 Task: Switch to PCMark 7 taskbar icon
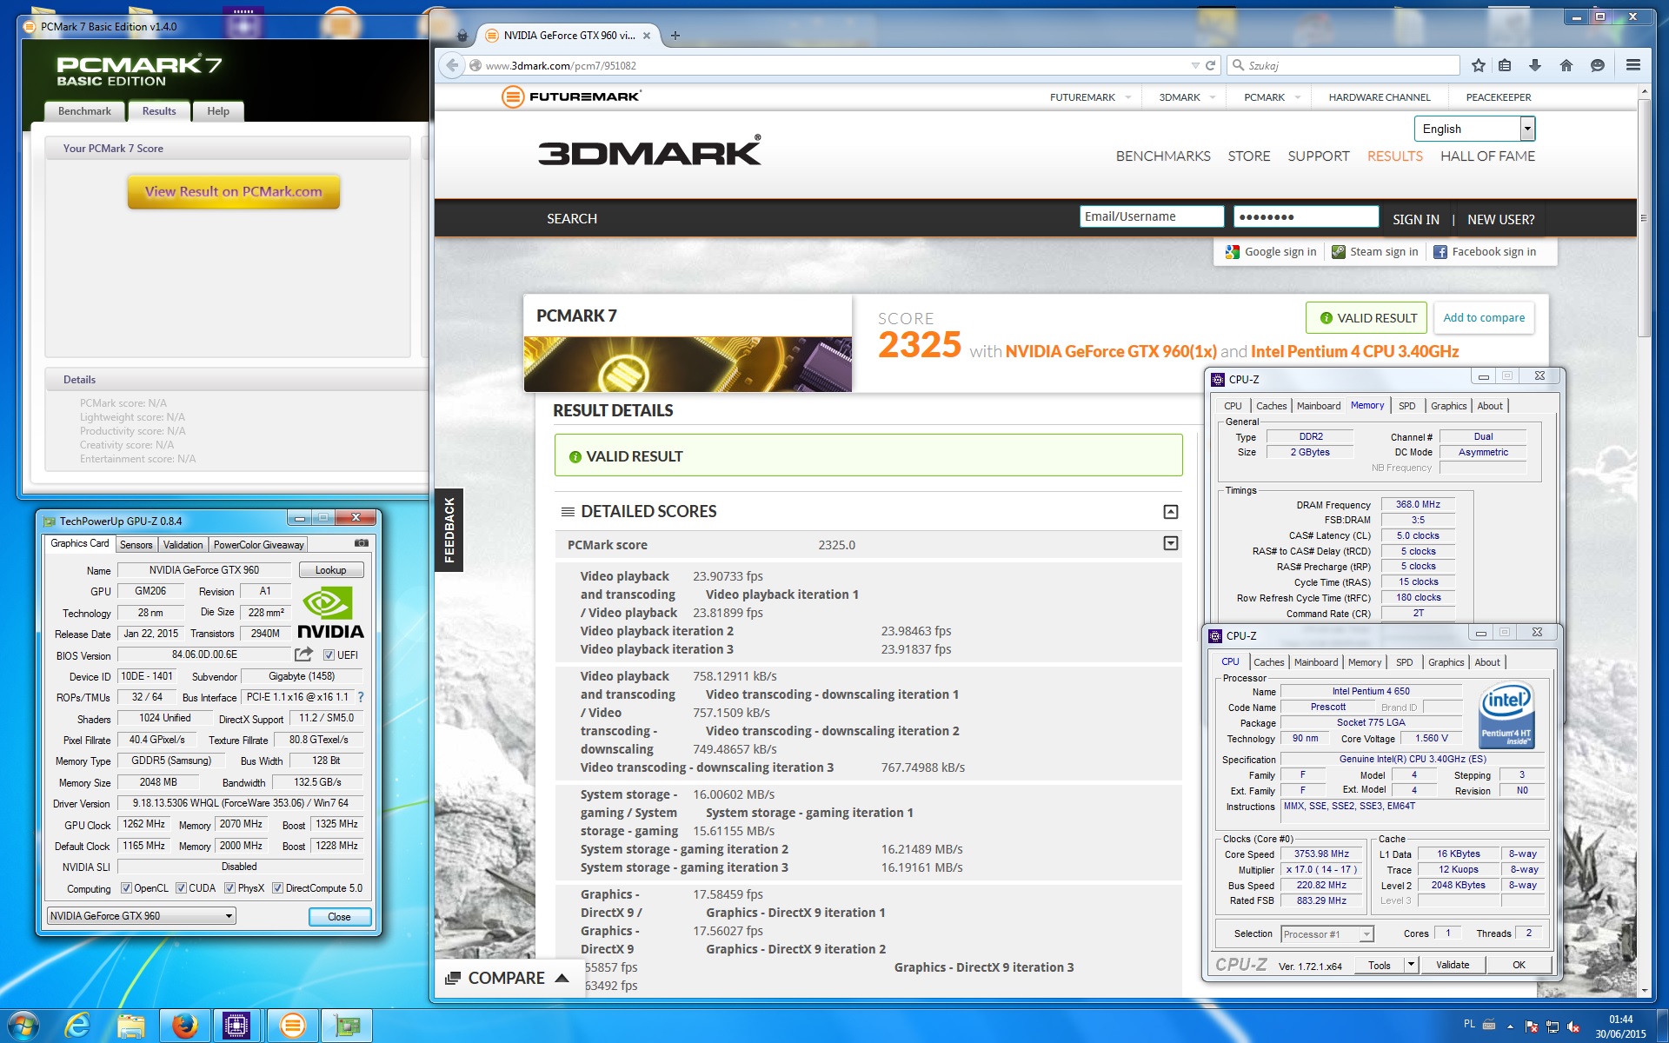tap(293, 1026)
